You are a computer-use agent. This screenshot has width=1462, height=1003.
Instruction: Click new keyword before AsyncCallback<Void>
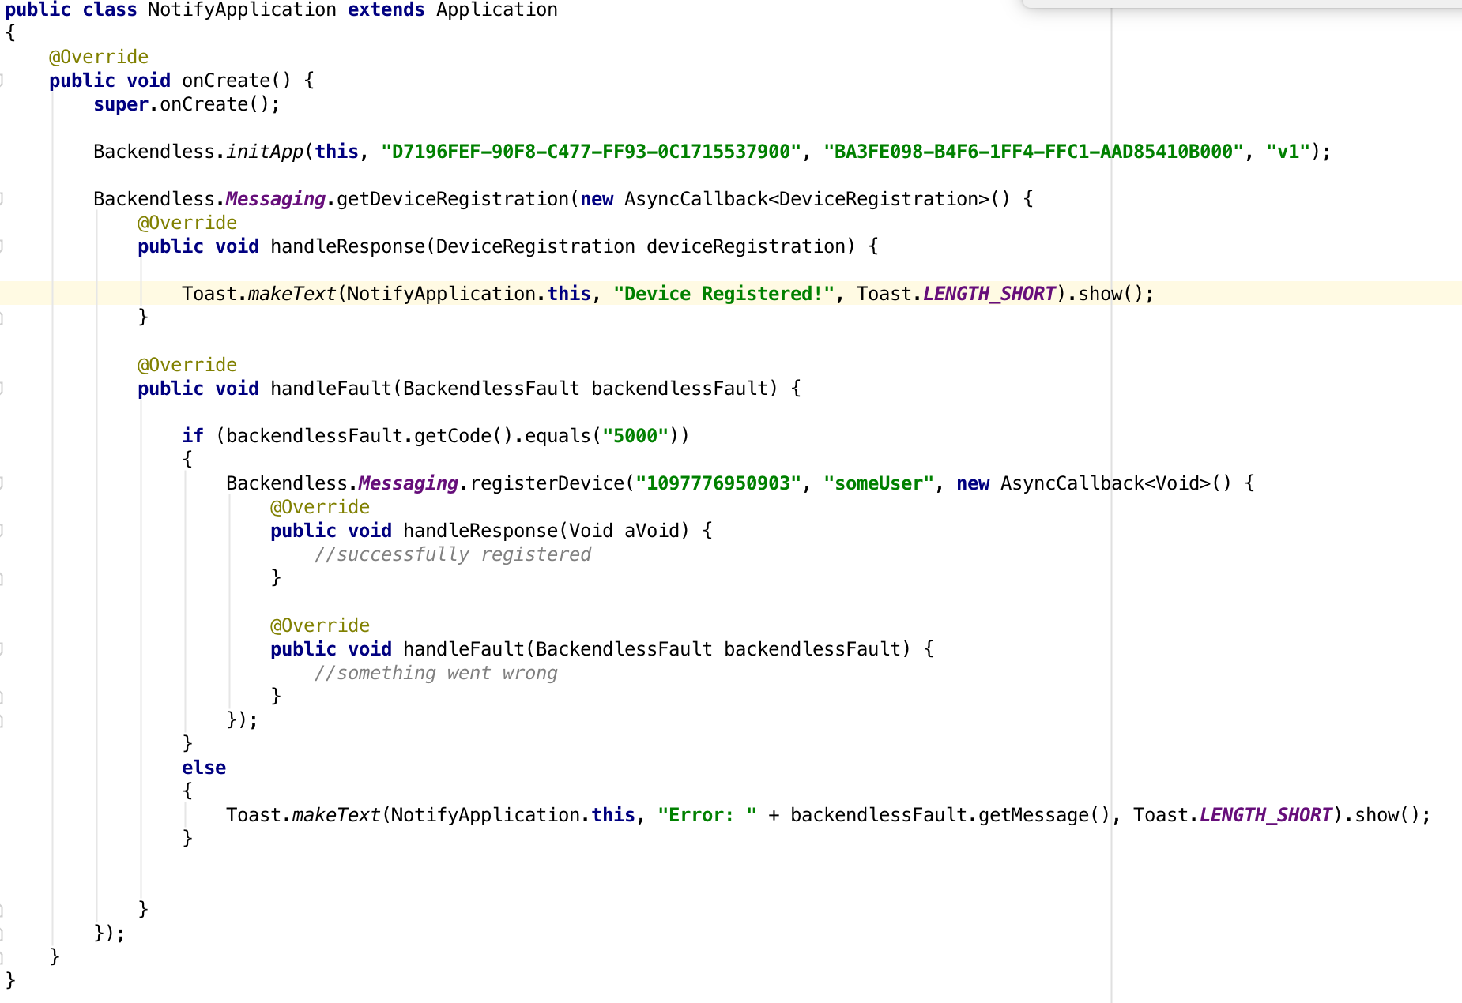tap(973, 483)
